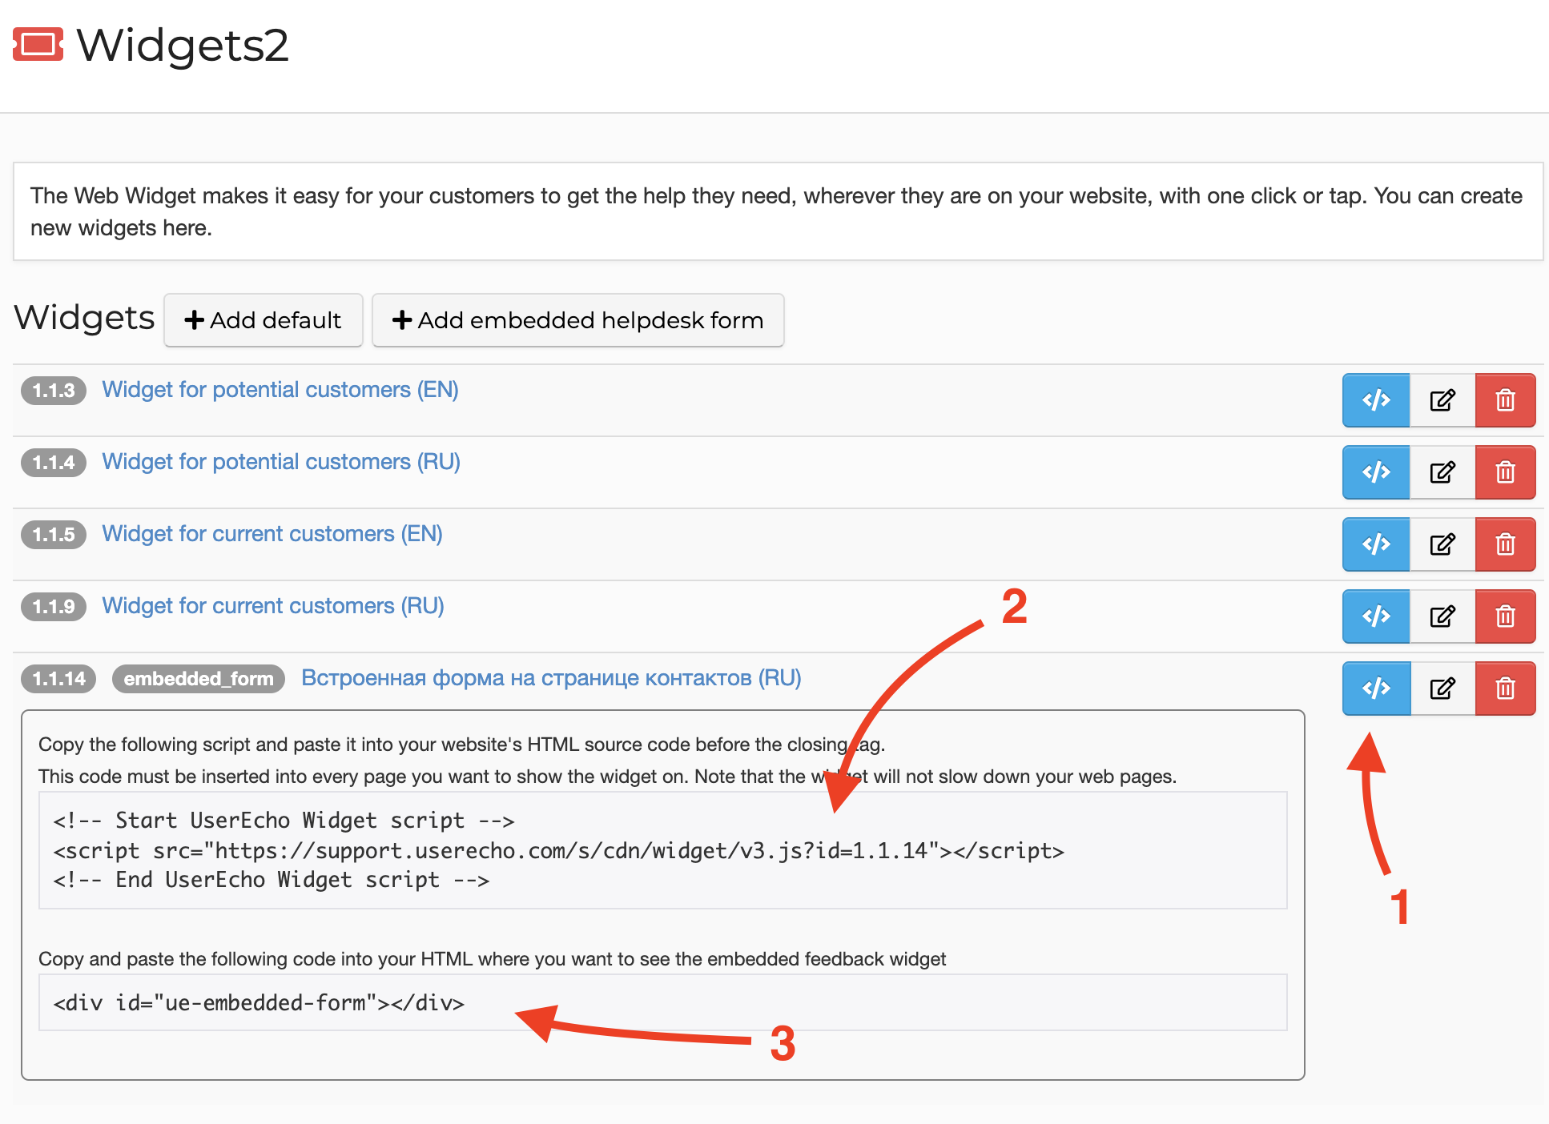Edit Widget for potential customers (RU)
The height and width of the screenshot is (1124, 1549).
(1442, 472)
